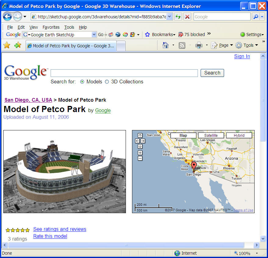
Task: Click the Search button
Action: (x=212, y=73)
